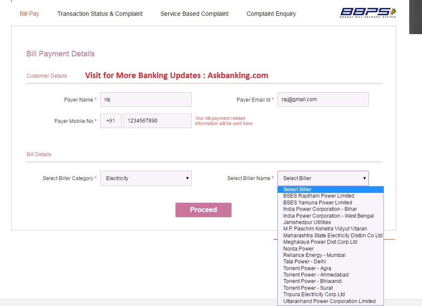Choose India Power Corporation - West Bengal
This screenshot has width=422, height=306.
330,216
